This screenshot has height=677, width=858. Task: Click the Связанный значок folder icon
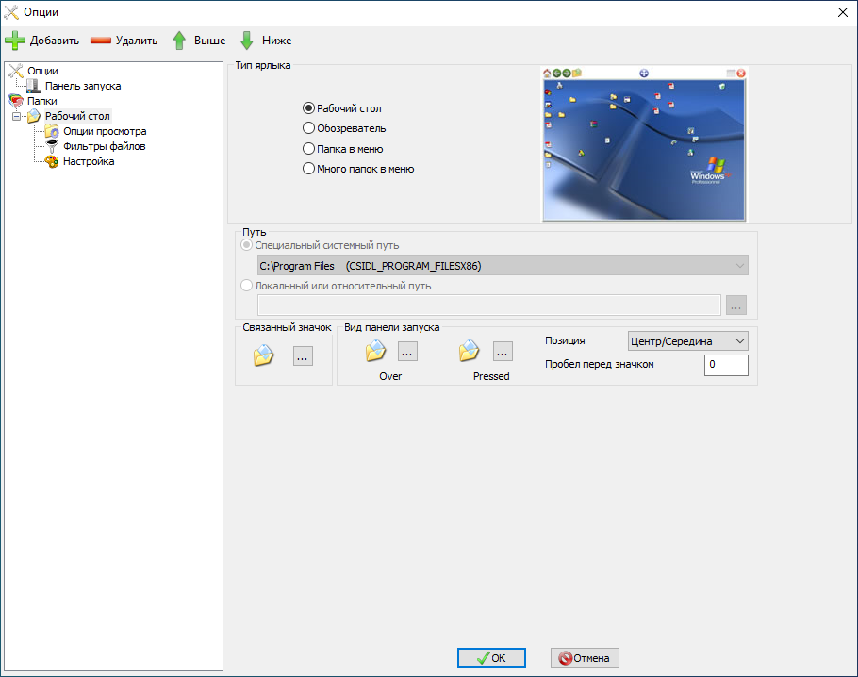[263, 355]
